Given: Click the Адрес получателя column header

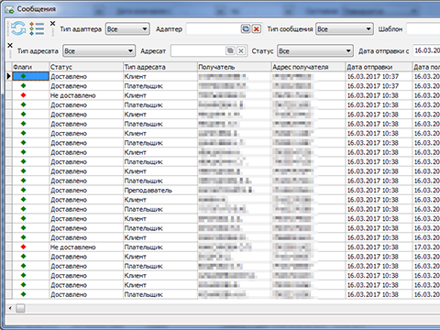Looking at the screenshot, I should [309, 67].
